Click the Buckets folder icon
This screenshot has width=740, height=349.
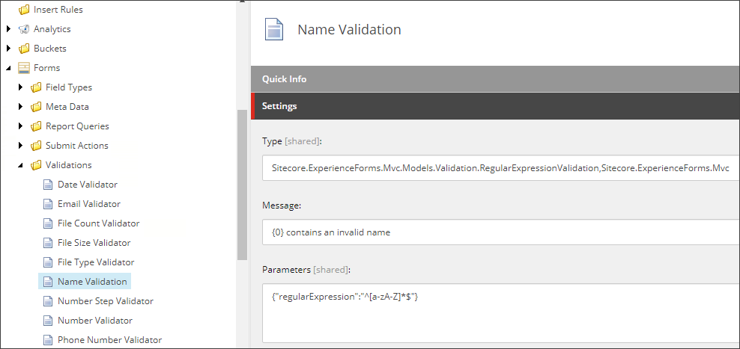click(24, 49)
